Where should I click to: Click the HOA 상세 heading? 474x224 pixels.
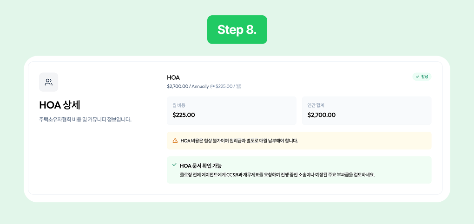click(x=59, y=105)
